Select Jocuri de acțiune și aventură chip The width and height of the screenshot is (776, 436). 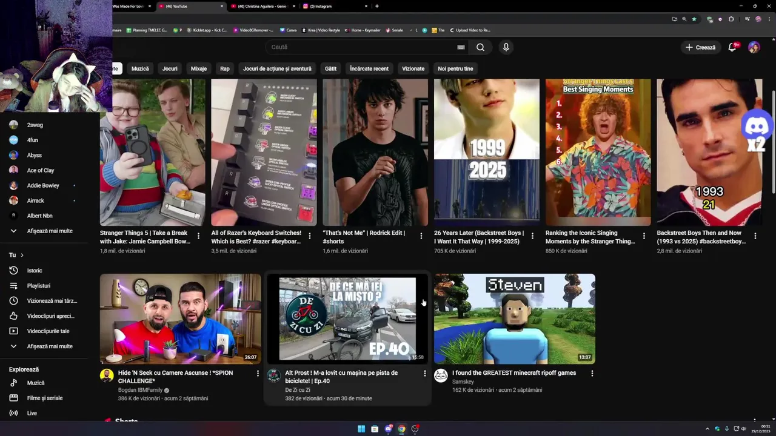[x=277, y=68]
